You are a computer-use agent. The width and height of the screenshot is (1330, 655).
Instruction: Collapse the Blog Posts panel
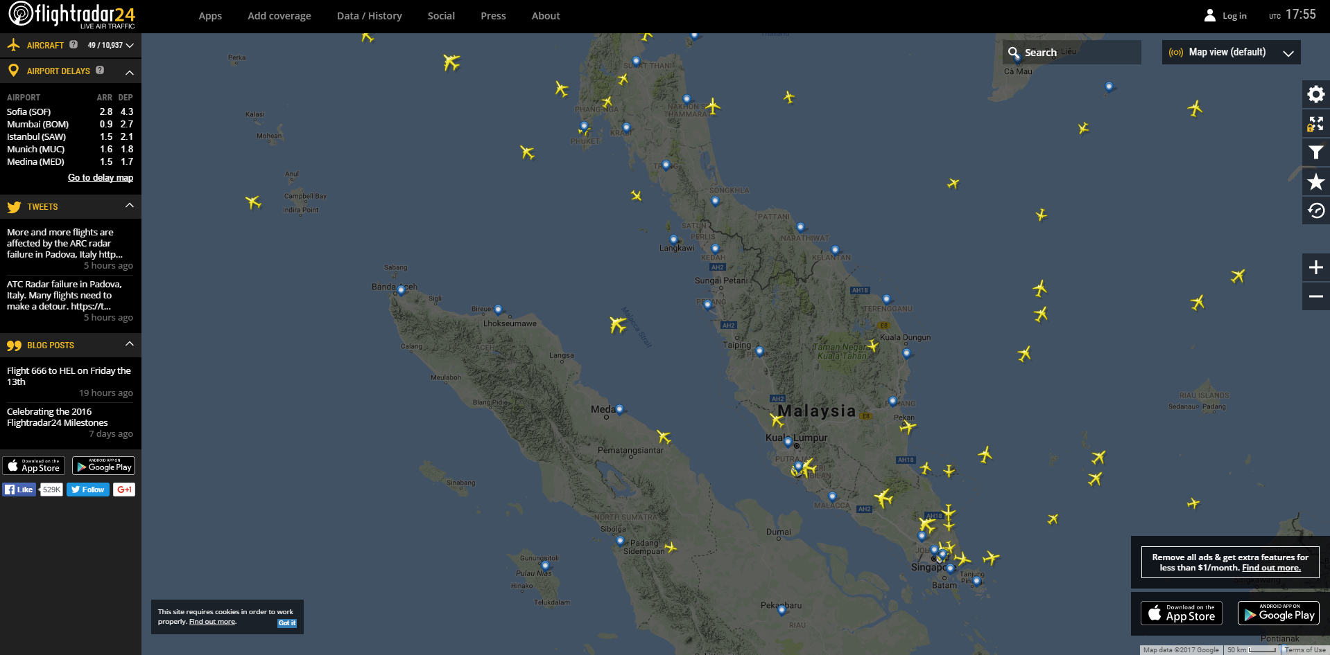130,344
